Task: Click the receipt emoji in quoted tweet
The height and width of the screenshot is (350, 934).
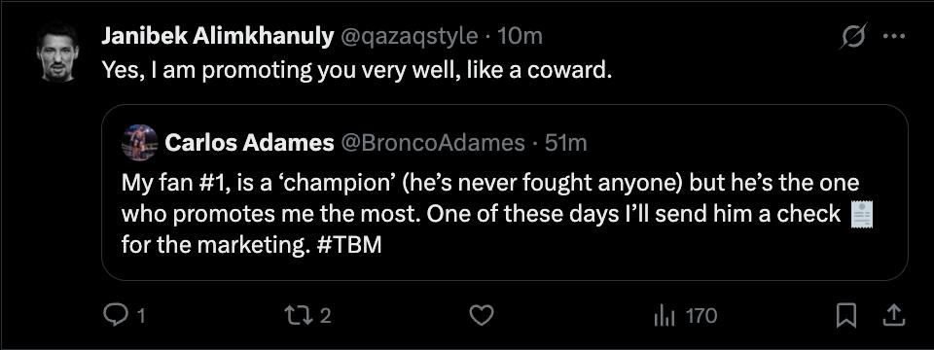Action: pos(862,215)
